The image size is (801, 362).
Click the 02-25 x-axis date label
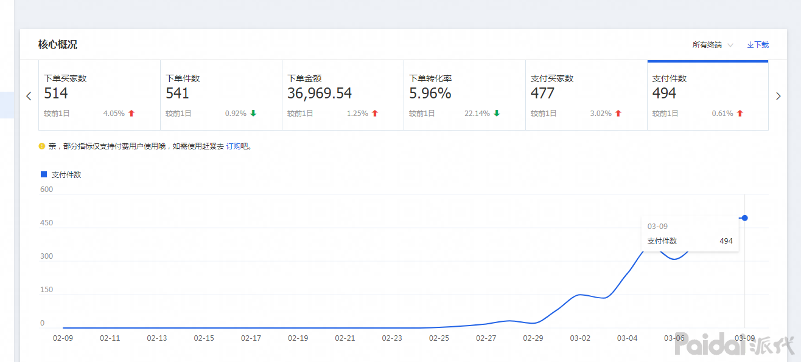click(439, 338)
